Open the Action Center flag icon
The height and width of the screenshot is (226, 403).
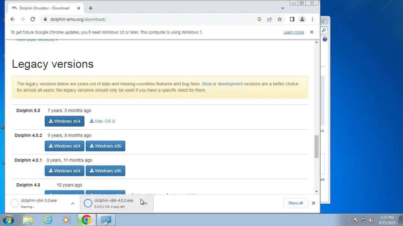[356, 220]
